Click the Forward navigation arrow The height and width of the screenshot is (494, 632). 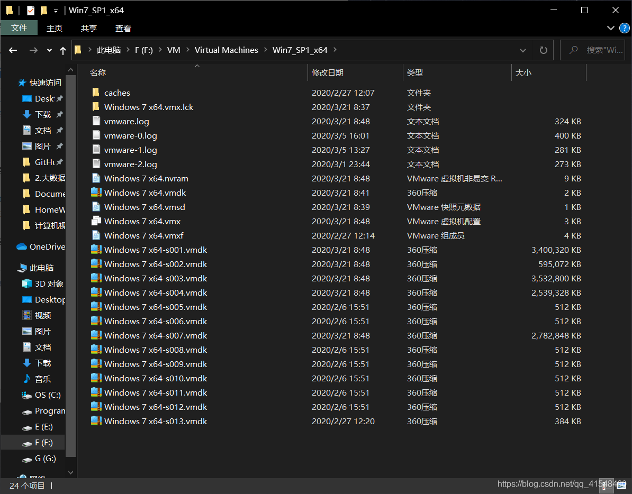pyautogui.click(x=33, y=50)
